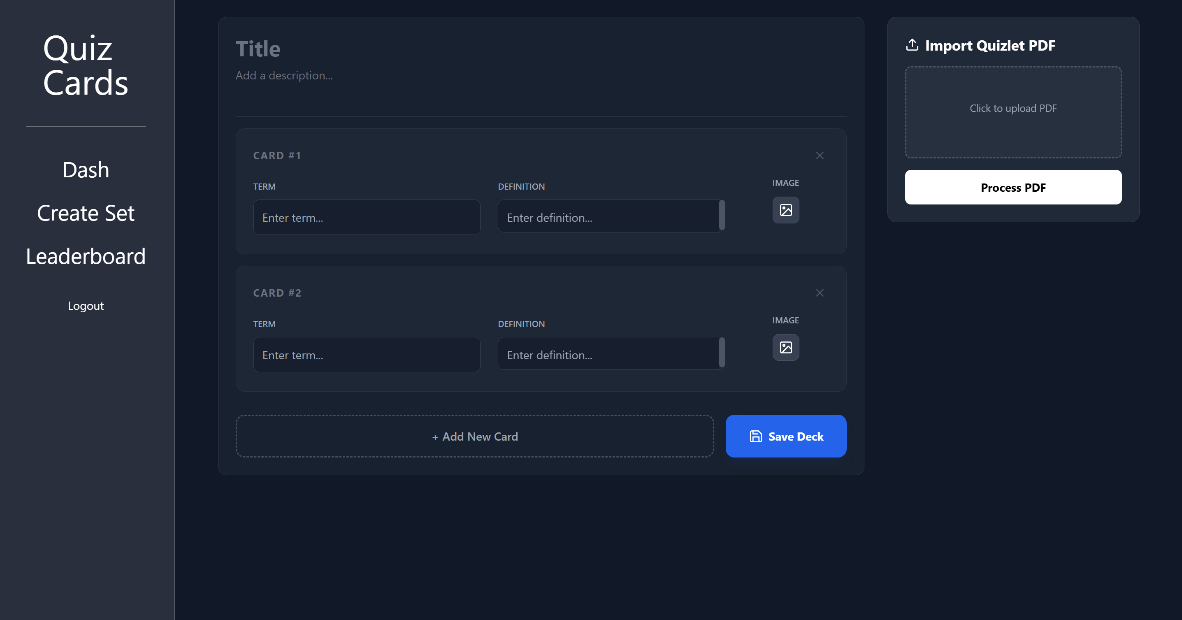1182x620 pixels.
Task: Click the Add New Card button
Action: pyautogui.click(x=474, y=437)
